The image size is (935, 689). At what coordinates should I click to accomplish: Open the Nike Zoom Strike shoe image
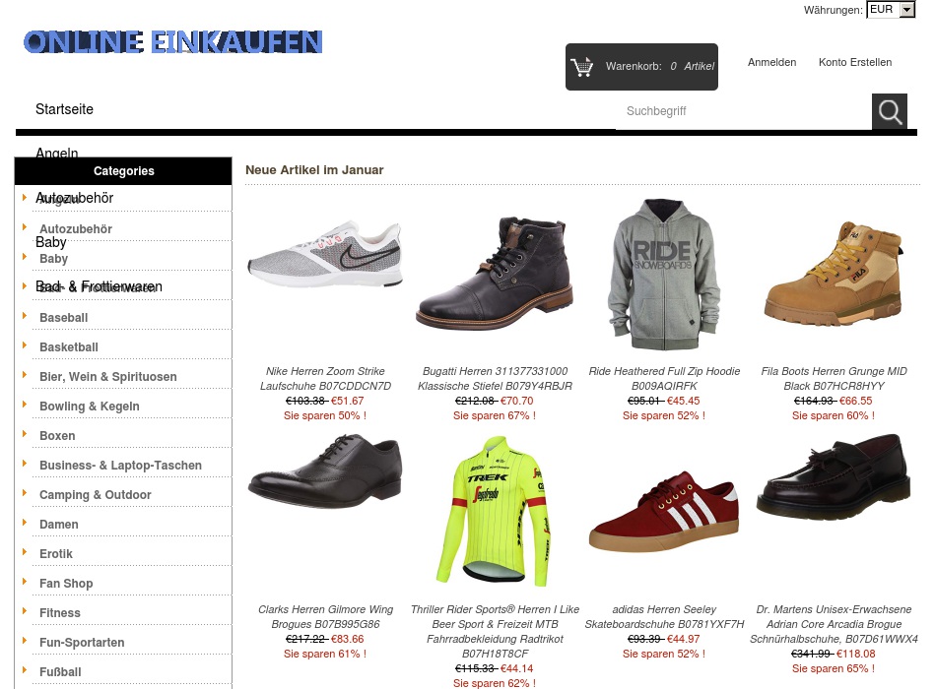(325, 255)
